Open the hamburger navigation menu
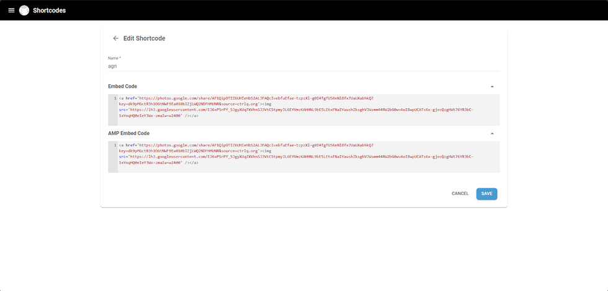The width and height of the screenshot is (608, 291). point(11,11)
